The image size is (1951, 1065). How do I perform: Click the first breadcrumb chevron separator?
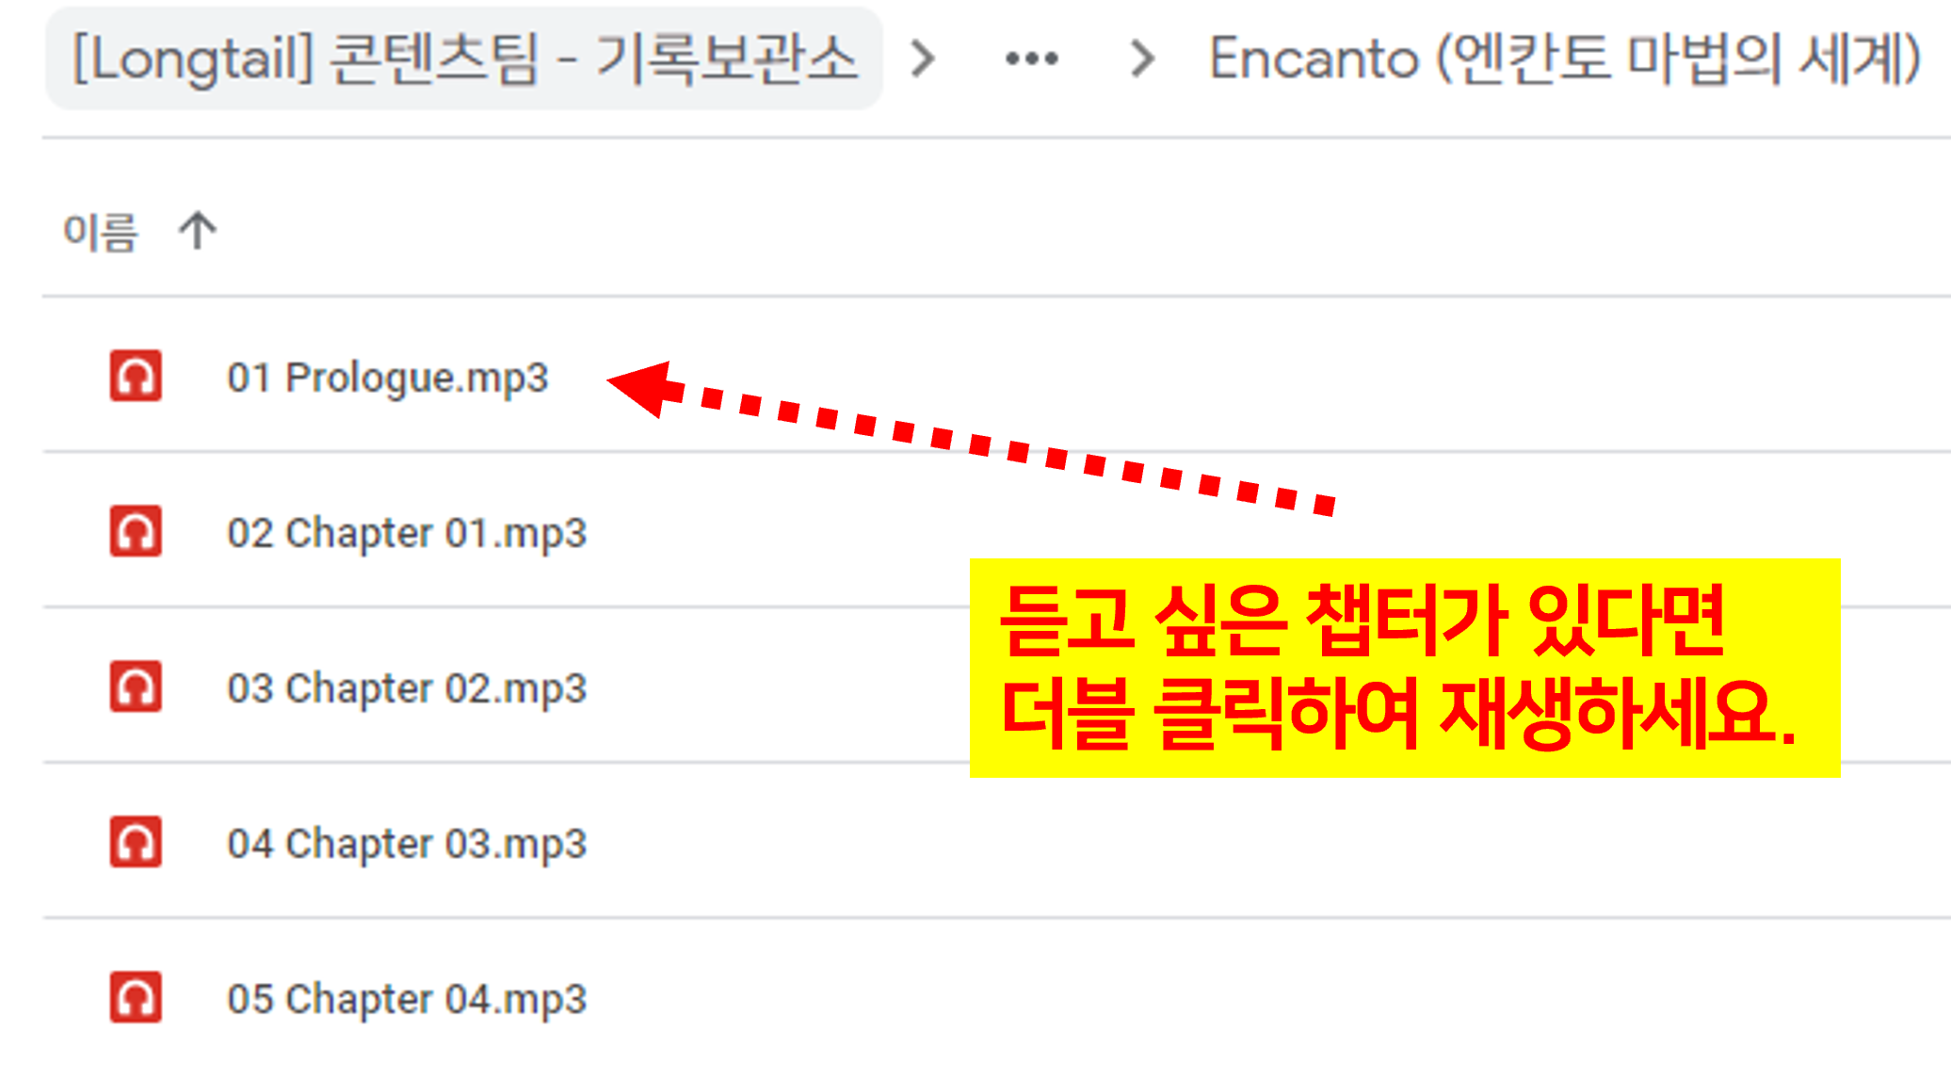pyautogui.click(x=924, y=58)
